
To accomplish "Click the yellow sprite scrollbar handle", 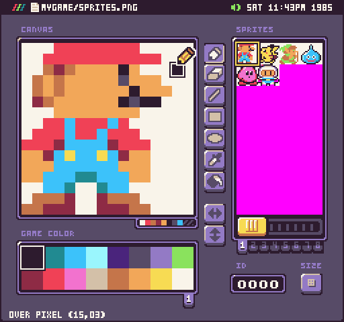I will coord(252,226).
